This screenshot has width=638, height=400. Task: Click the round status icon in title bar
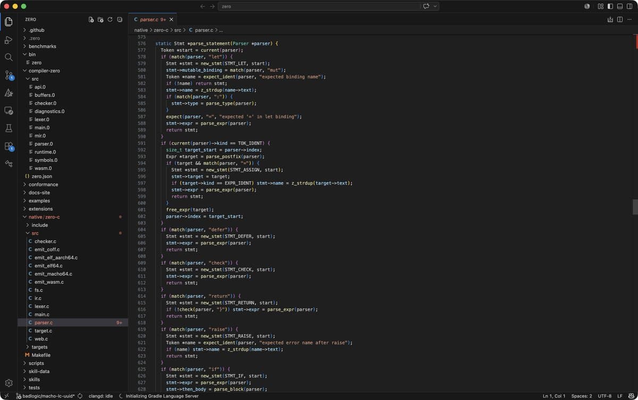pos(587,6)
